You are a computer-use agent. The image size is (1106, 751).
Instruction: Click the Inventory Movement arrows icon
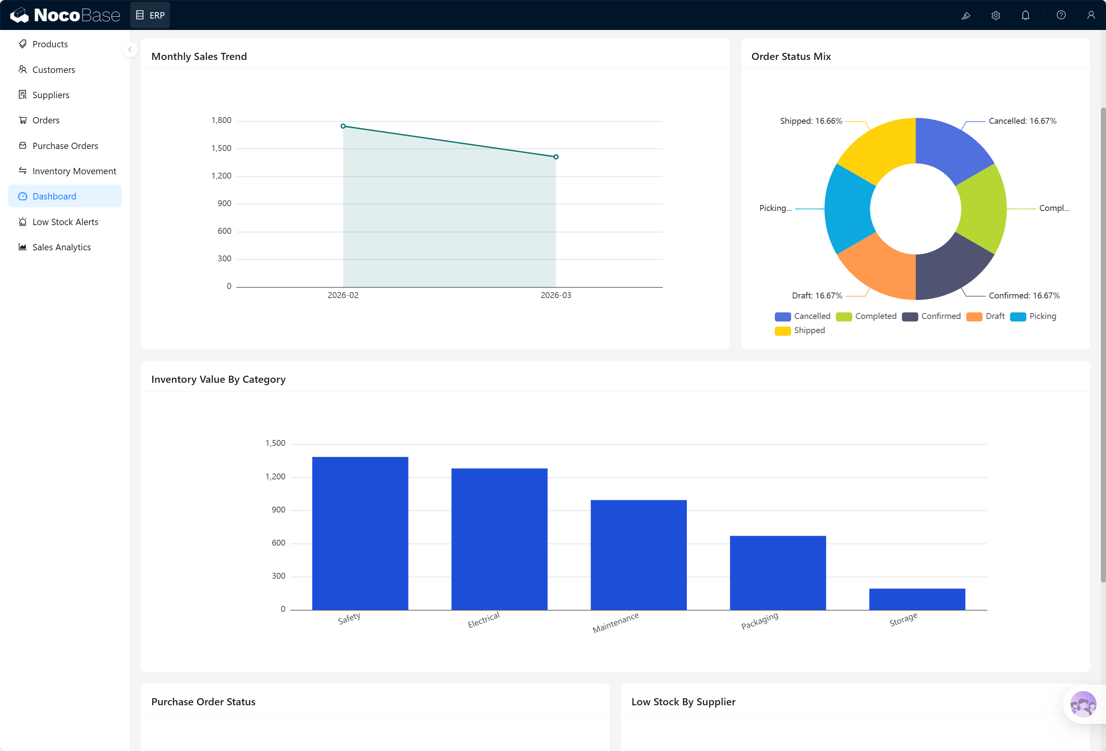(x=22, y=170)
